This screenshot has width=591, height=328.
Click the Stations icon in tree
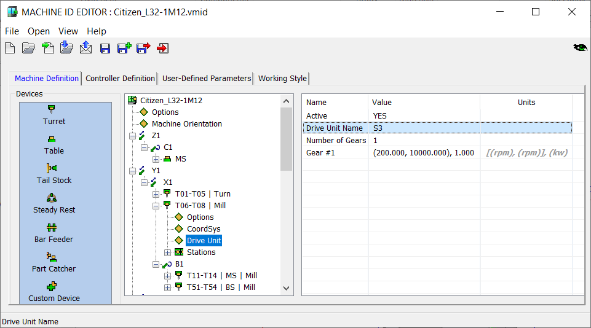179,252
